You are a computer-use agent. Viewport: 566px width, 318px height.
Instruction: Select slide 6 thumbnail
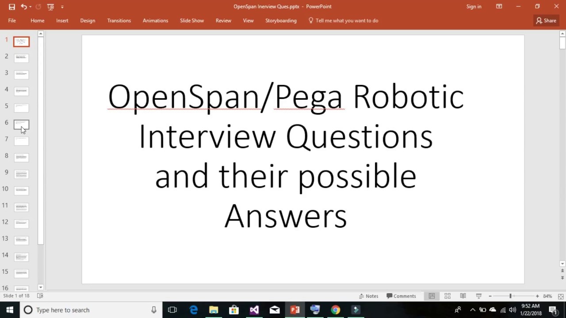(x=21, y=124)
